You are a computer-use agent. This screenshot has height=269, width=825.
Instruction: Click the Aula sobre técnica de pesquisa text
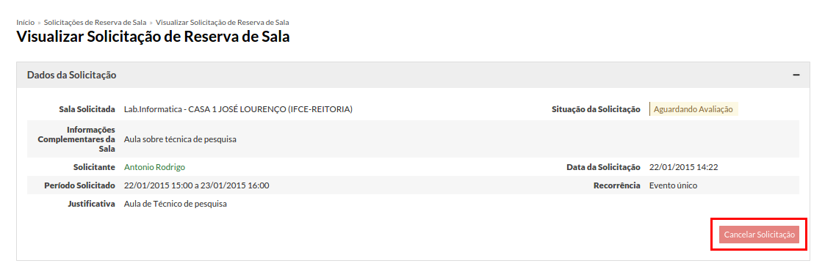point(181,139)
